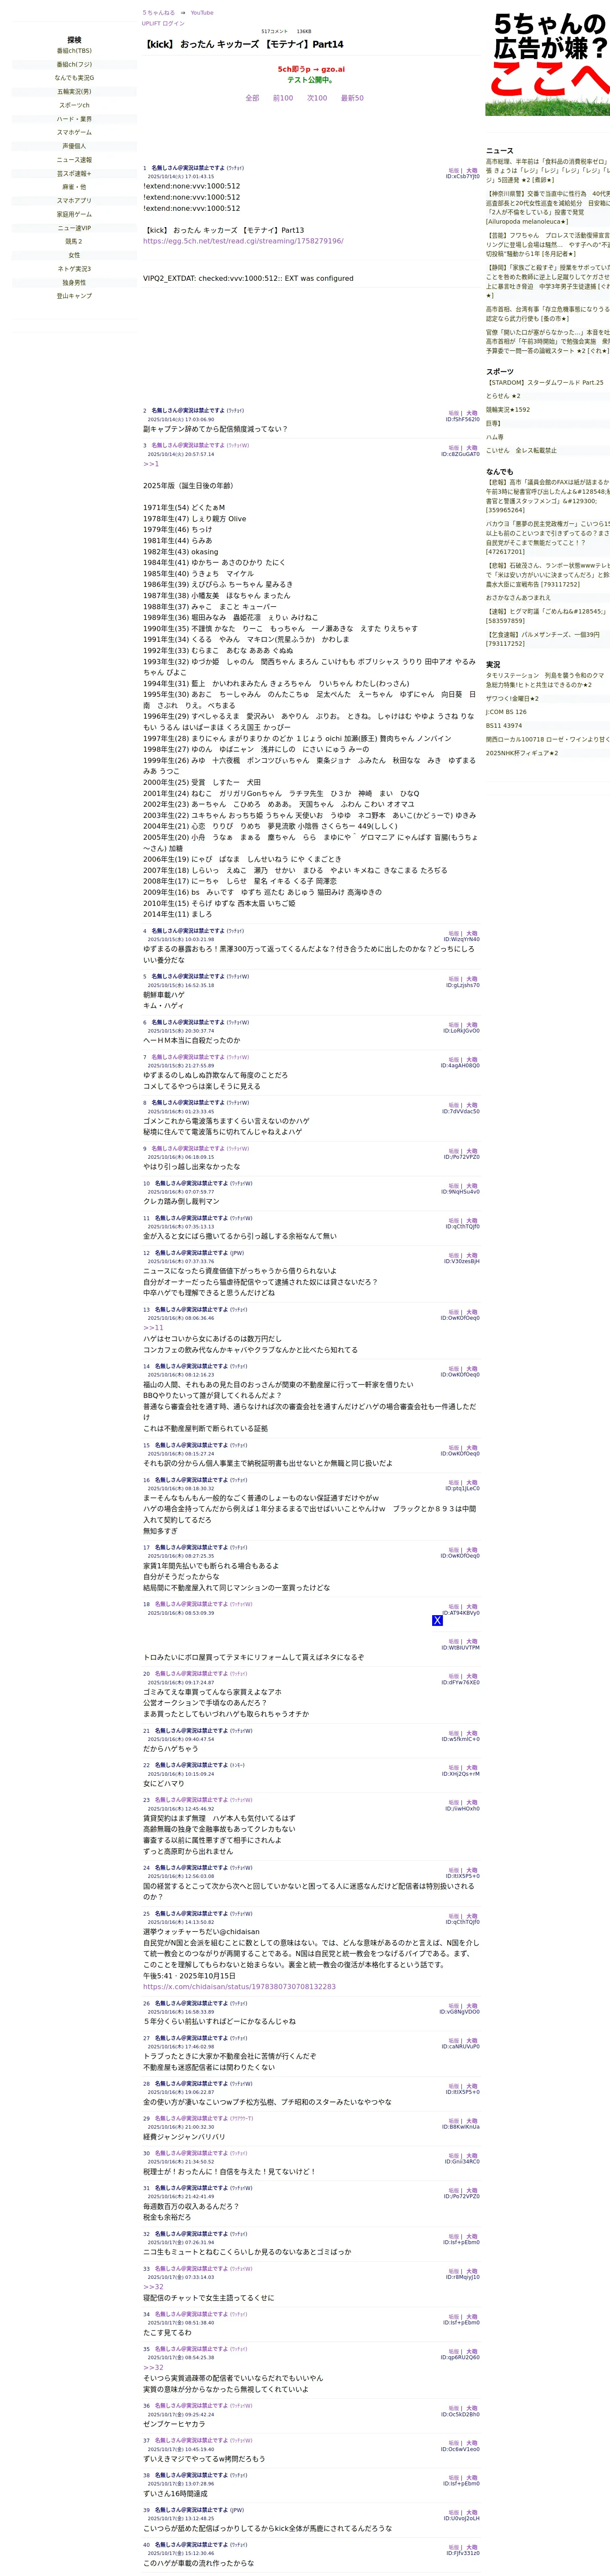Open the ニュース速報 board
The height and width of the screenshot is (2576, 610).
pyautogui.click(x=74, y=160)
